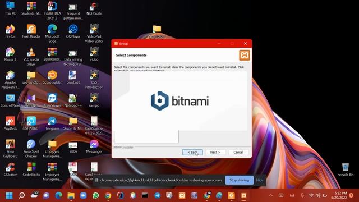Open SceneBuilder desktop icon

(x=52, y=77)
